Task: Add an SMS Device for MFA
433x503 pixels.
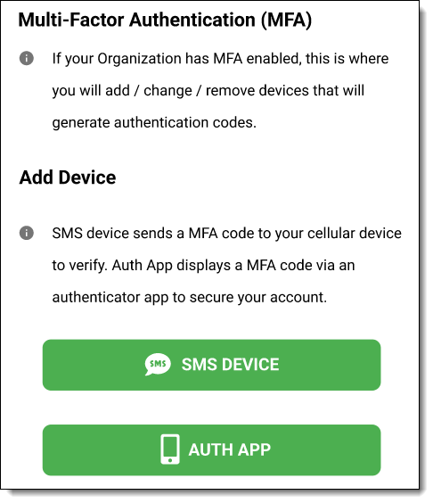Action: [x=211, y=365]
